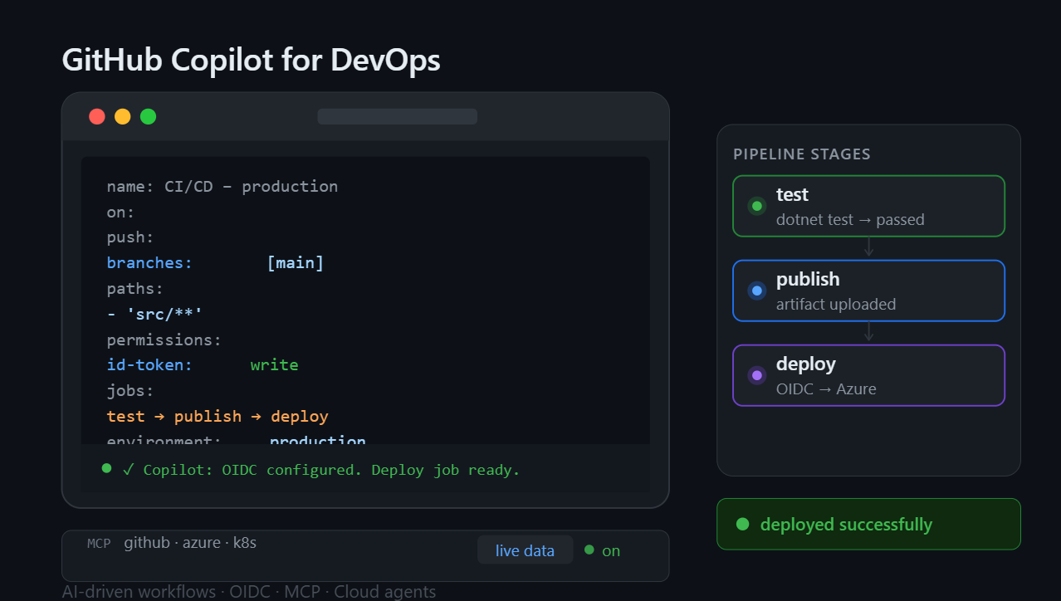Click the 'id-token:' key
The height and width of the screenshot is (601, 1061).
(149, 365)
